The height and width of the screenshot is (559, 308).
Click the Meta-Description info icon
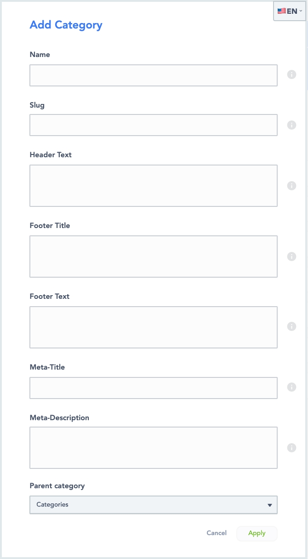pyautogui.click(x=291, y=448)
